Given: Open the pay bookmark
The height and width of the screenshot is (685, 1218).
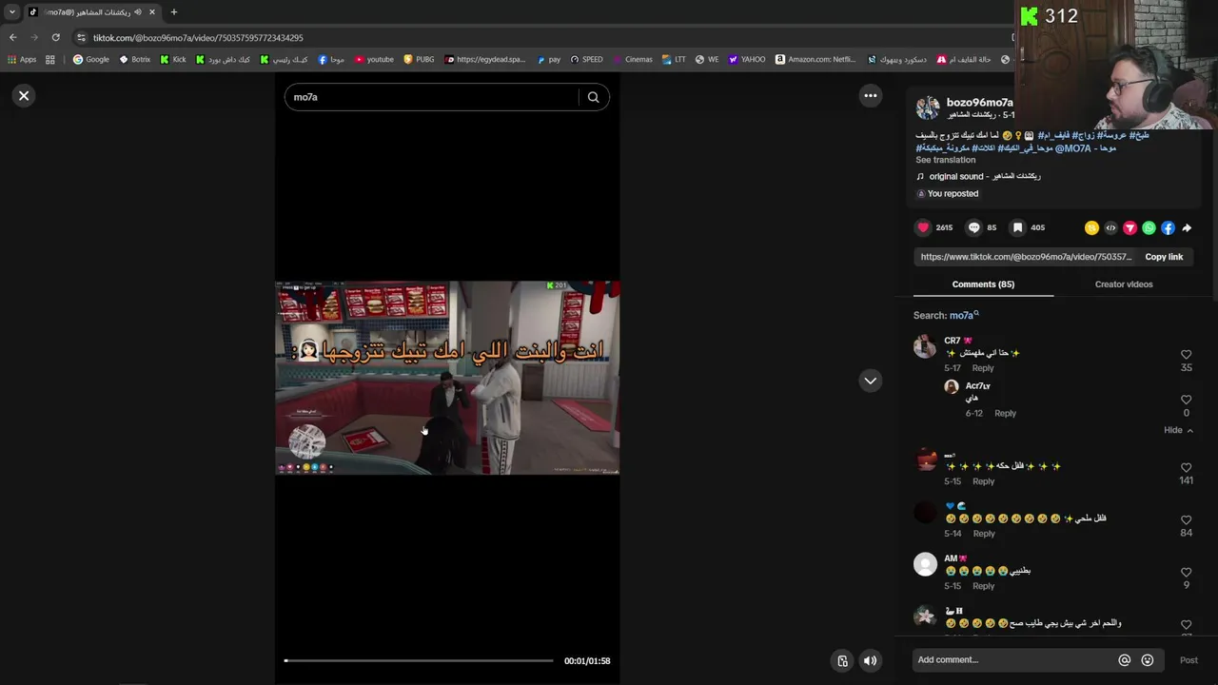Looking at the screenshot, I should click(x=548, y=59).
